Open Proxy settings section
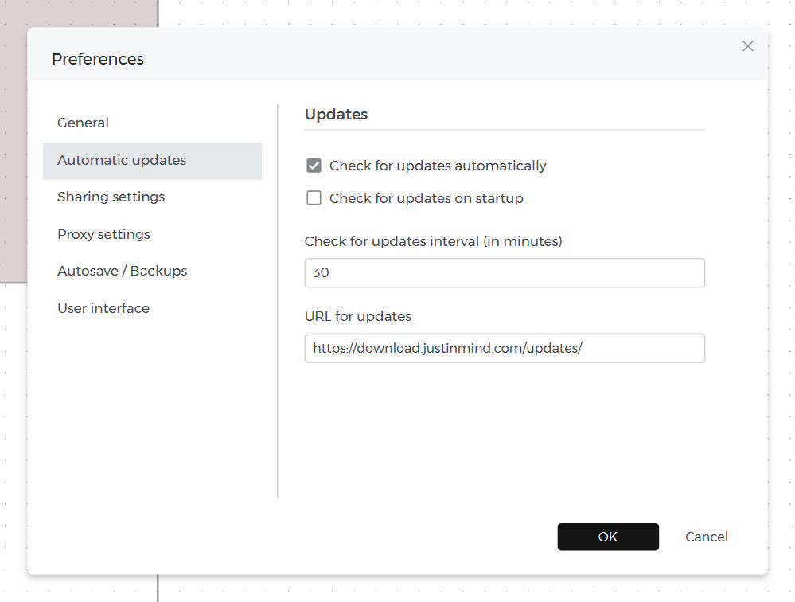795x602 pixels. [103, 234]
